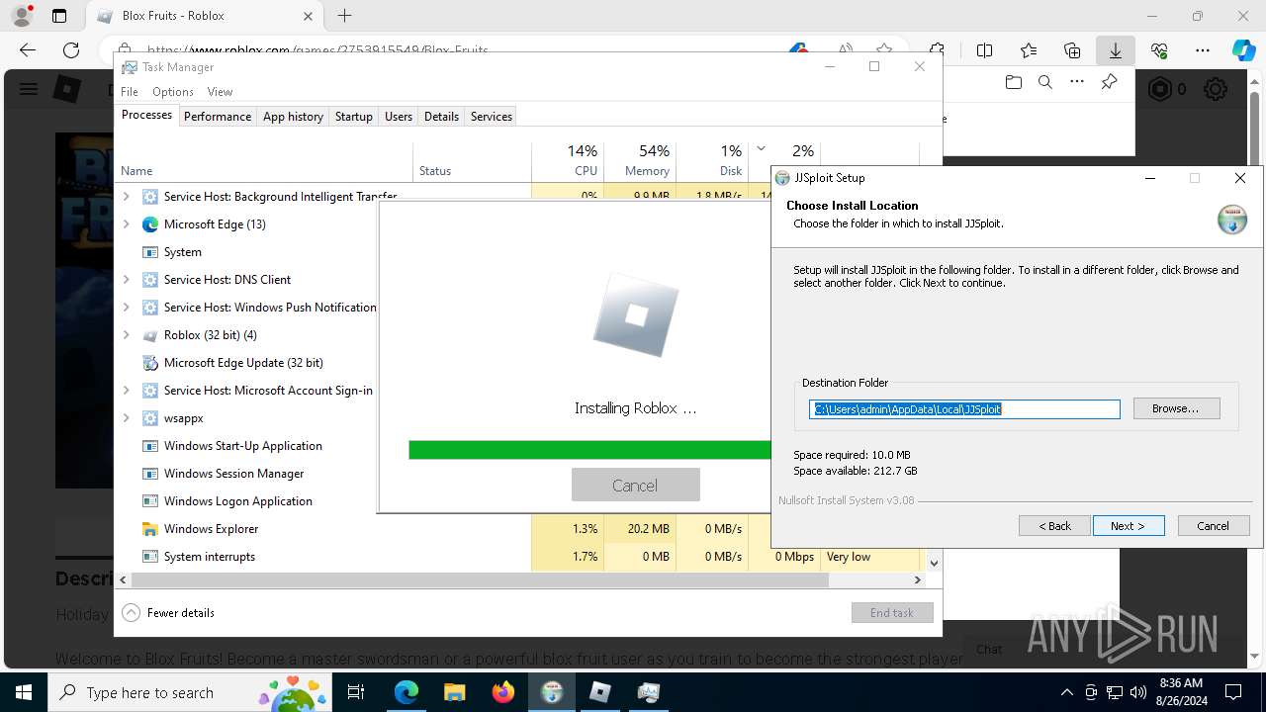Viewport: 1266px width, 712px height.
Task: Refresh the Blox Fruits page
Action: pyautogui.click(x=71, y=50)
